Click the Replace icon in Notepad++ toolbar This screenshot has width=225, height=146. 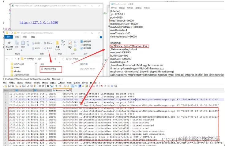51,86
